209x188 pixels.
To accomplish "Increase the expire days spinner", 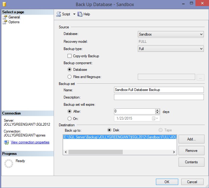I will 157,110.
